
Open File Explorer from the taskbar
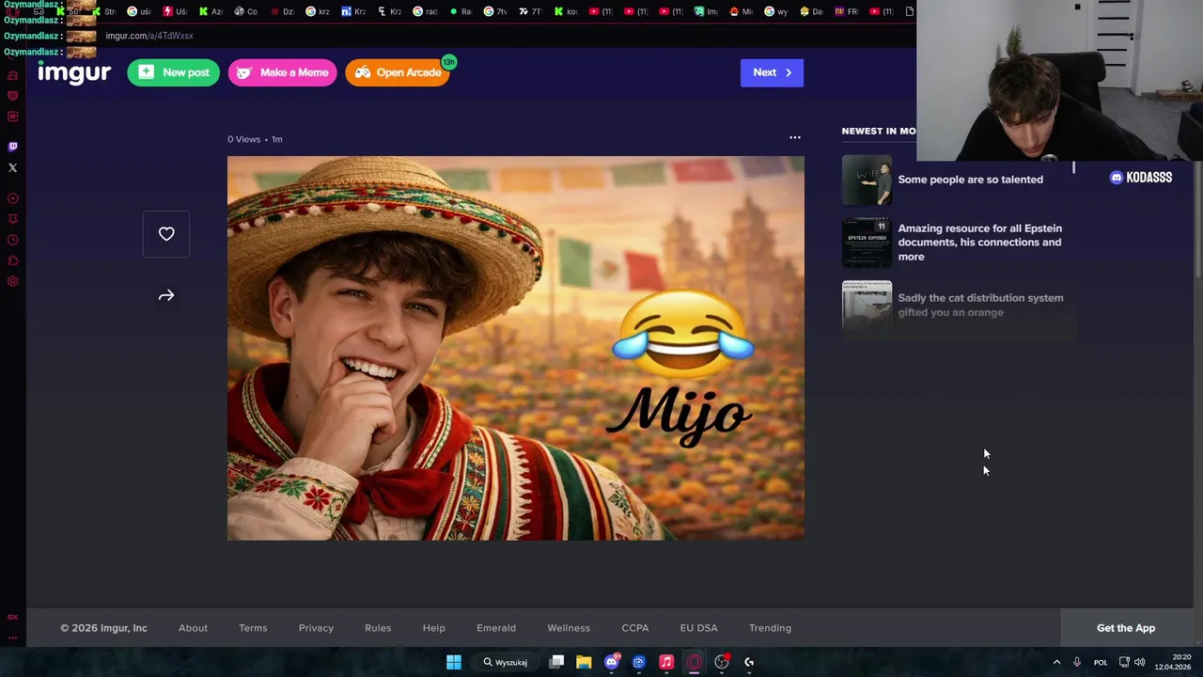(584, 662)
